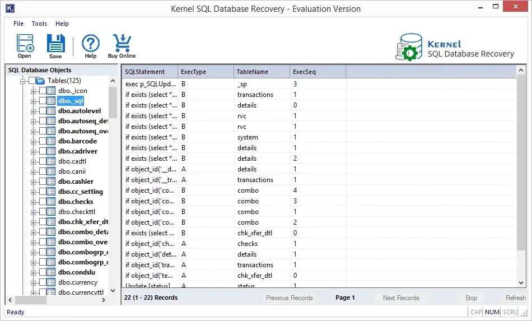Image resolution: width=532 pixels, height=321 pixels.
Task: Click the Buy Online cart icon
Action: [122, 43]
